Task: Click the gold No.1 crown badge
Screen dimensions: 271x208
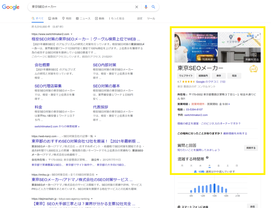Action: click(254, 69)
